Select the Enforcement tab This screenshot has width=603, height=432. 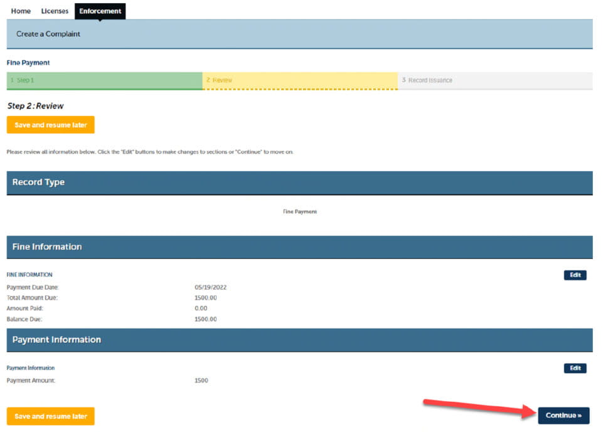(100, 11)
